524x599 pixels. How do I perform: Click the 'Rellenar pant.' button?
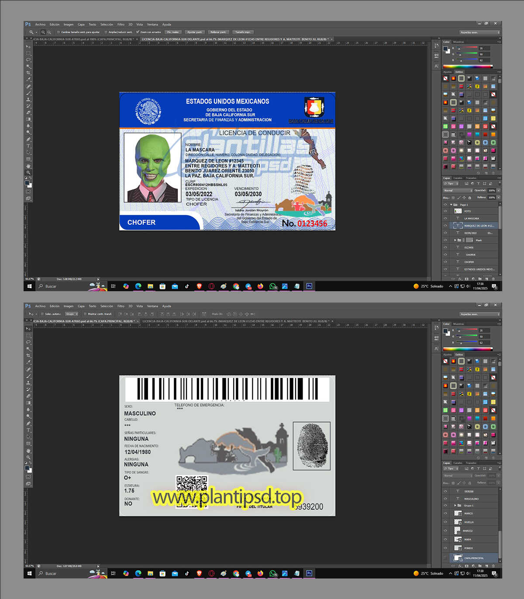point(218,32)
